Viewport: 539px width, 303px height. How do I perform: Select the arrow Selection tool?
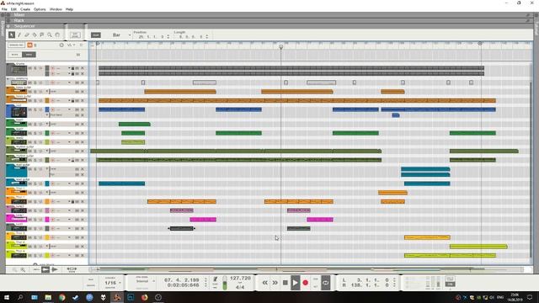pos(12,35)
